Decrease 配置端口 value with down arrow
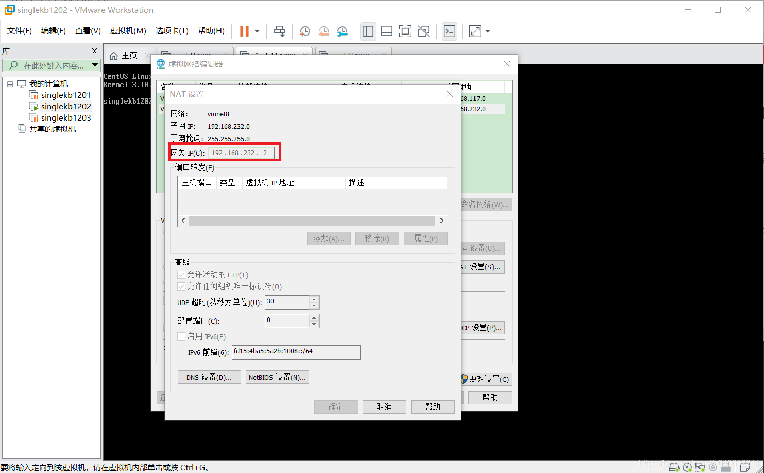Image resolution: width=764 pixels, height=473 pixels. pos(314,324)
